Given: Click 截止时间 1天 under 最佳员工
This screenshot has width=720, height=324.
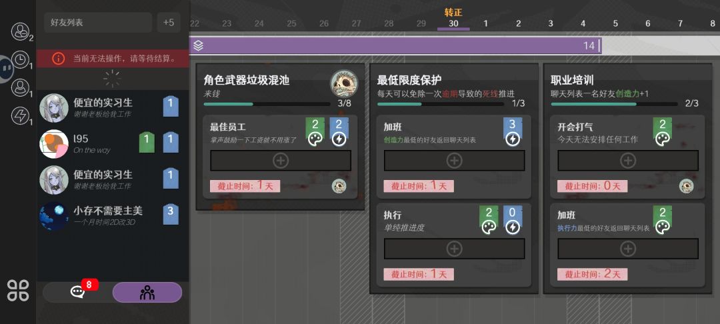Looking at the screenshot, I should point(245,186).
